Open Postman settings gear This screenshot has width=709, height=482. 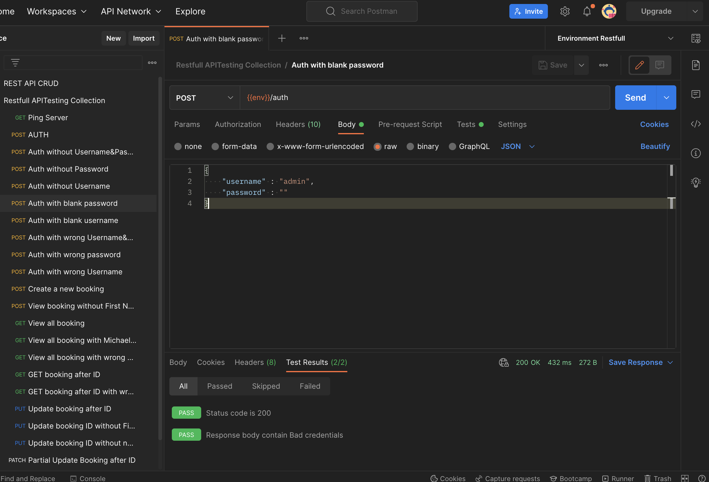(x=565, y=11)
